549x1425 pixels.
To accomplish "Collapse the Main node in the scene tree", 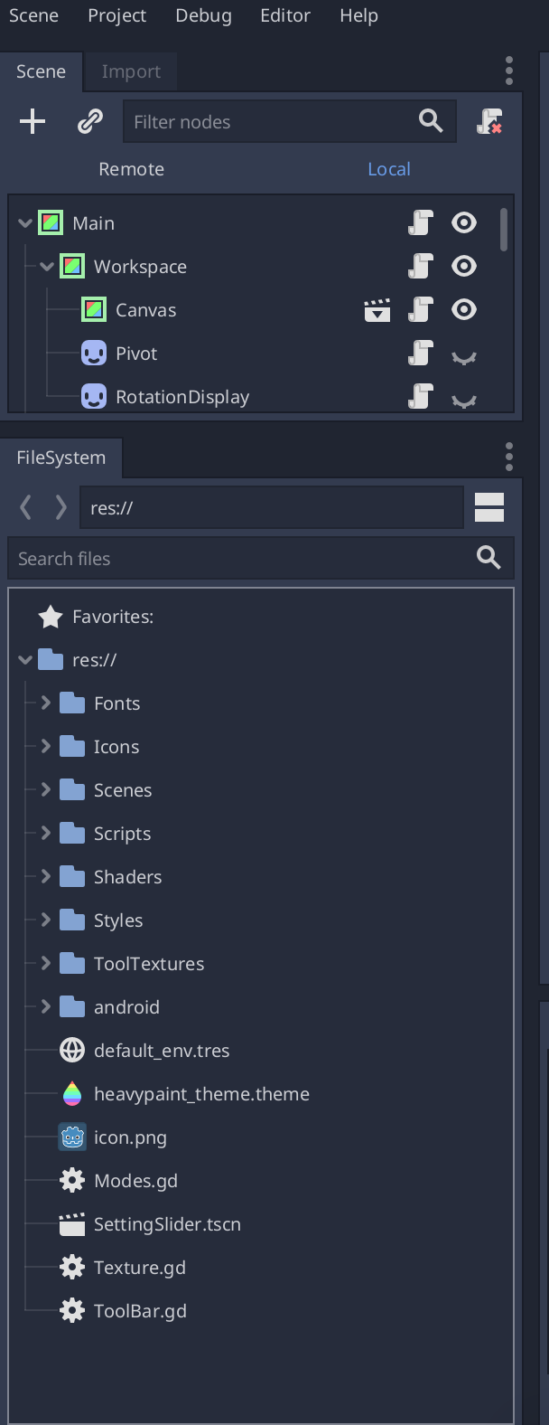I will pyautogui.click(x=25, y=222).
